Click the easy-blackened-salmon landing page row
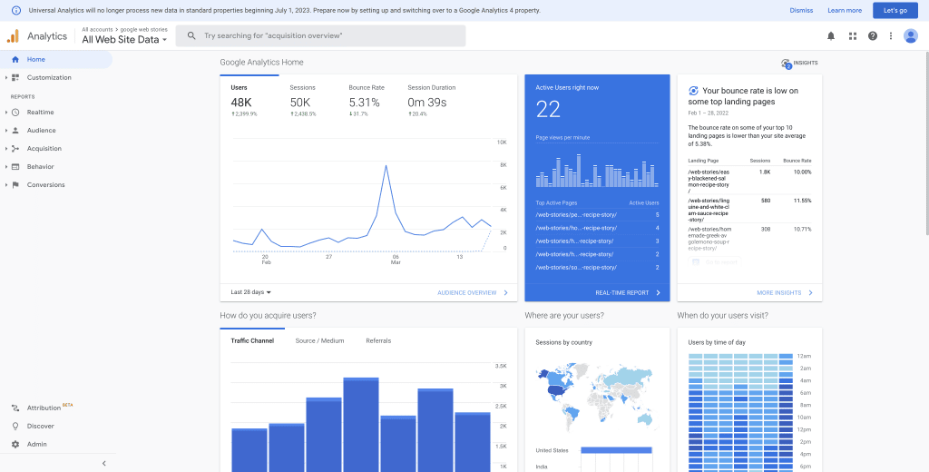Viewport: 929px width, 472px height. tap(749, 182)
